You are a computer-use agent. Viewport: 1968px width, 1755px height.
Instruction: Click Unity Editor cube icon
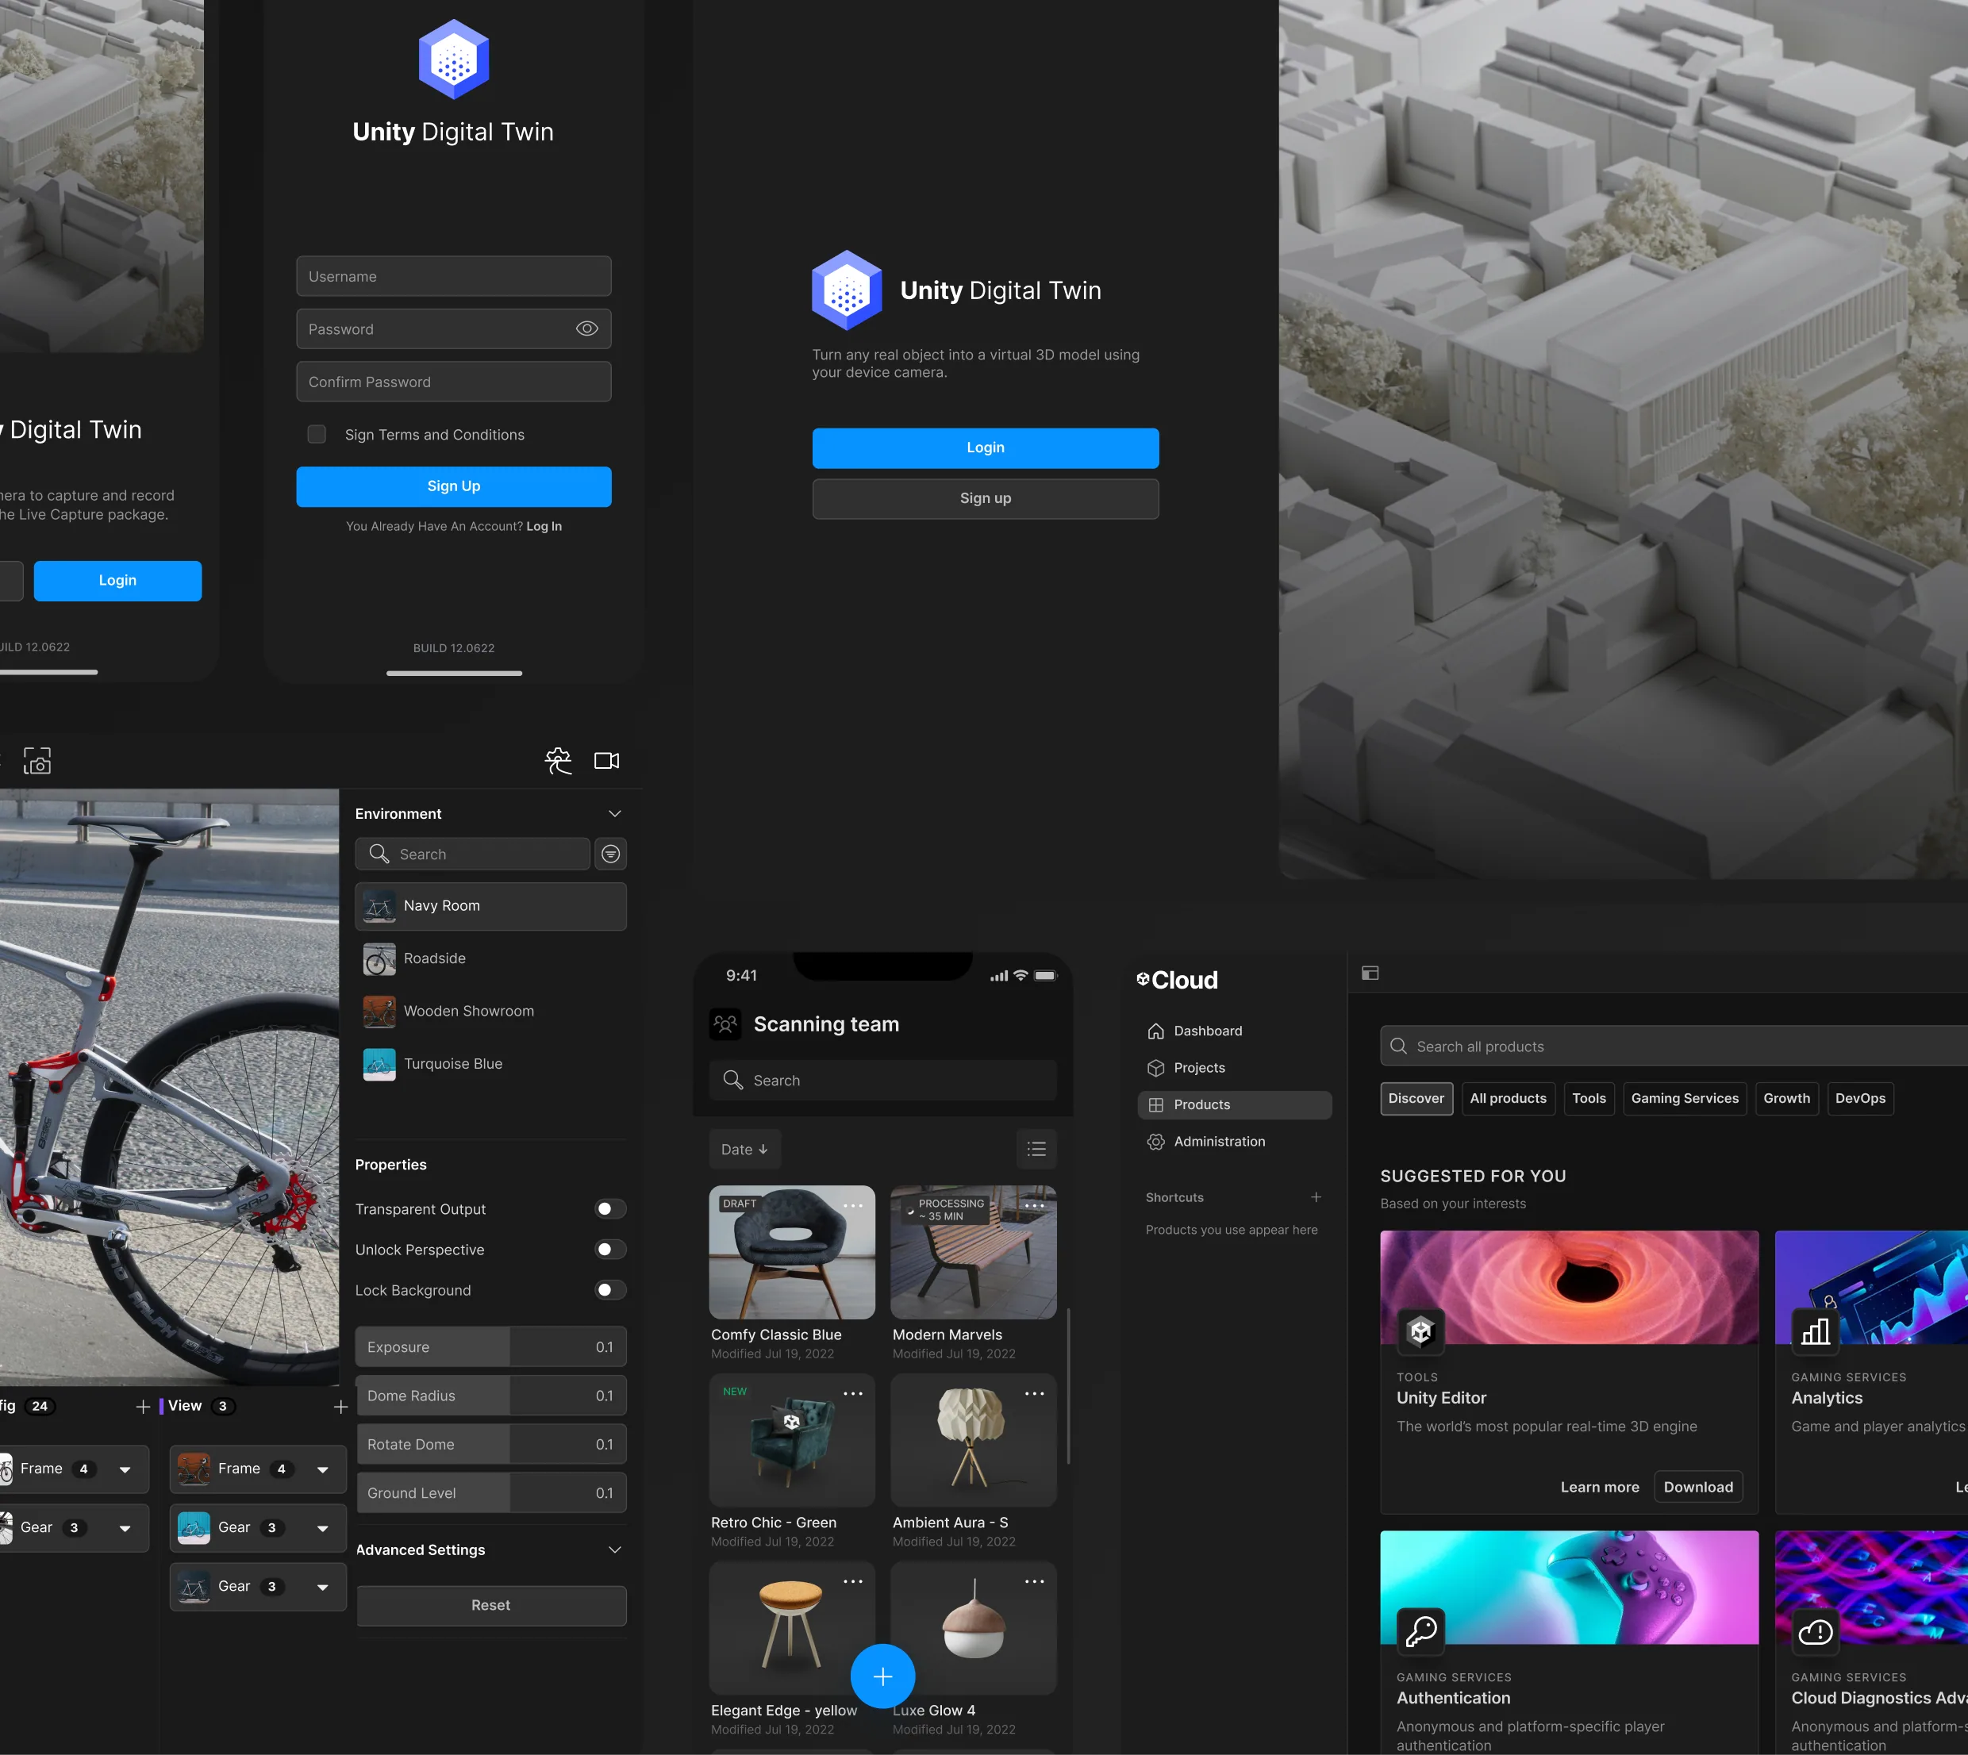(x=1420, y=1331)
